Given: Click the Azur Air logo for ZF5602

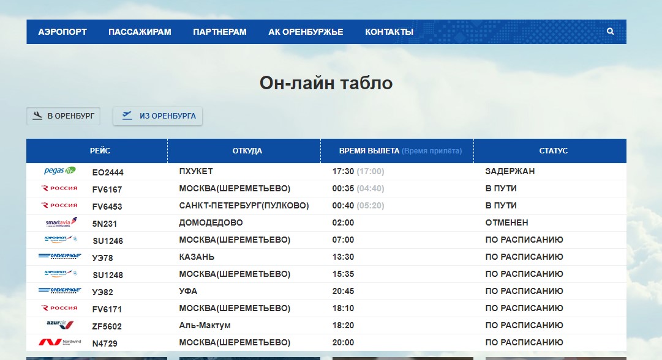Looking at the screenshot, I should [60, 325].
